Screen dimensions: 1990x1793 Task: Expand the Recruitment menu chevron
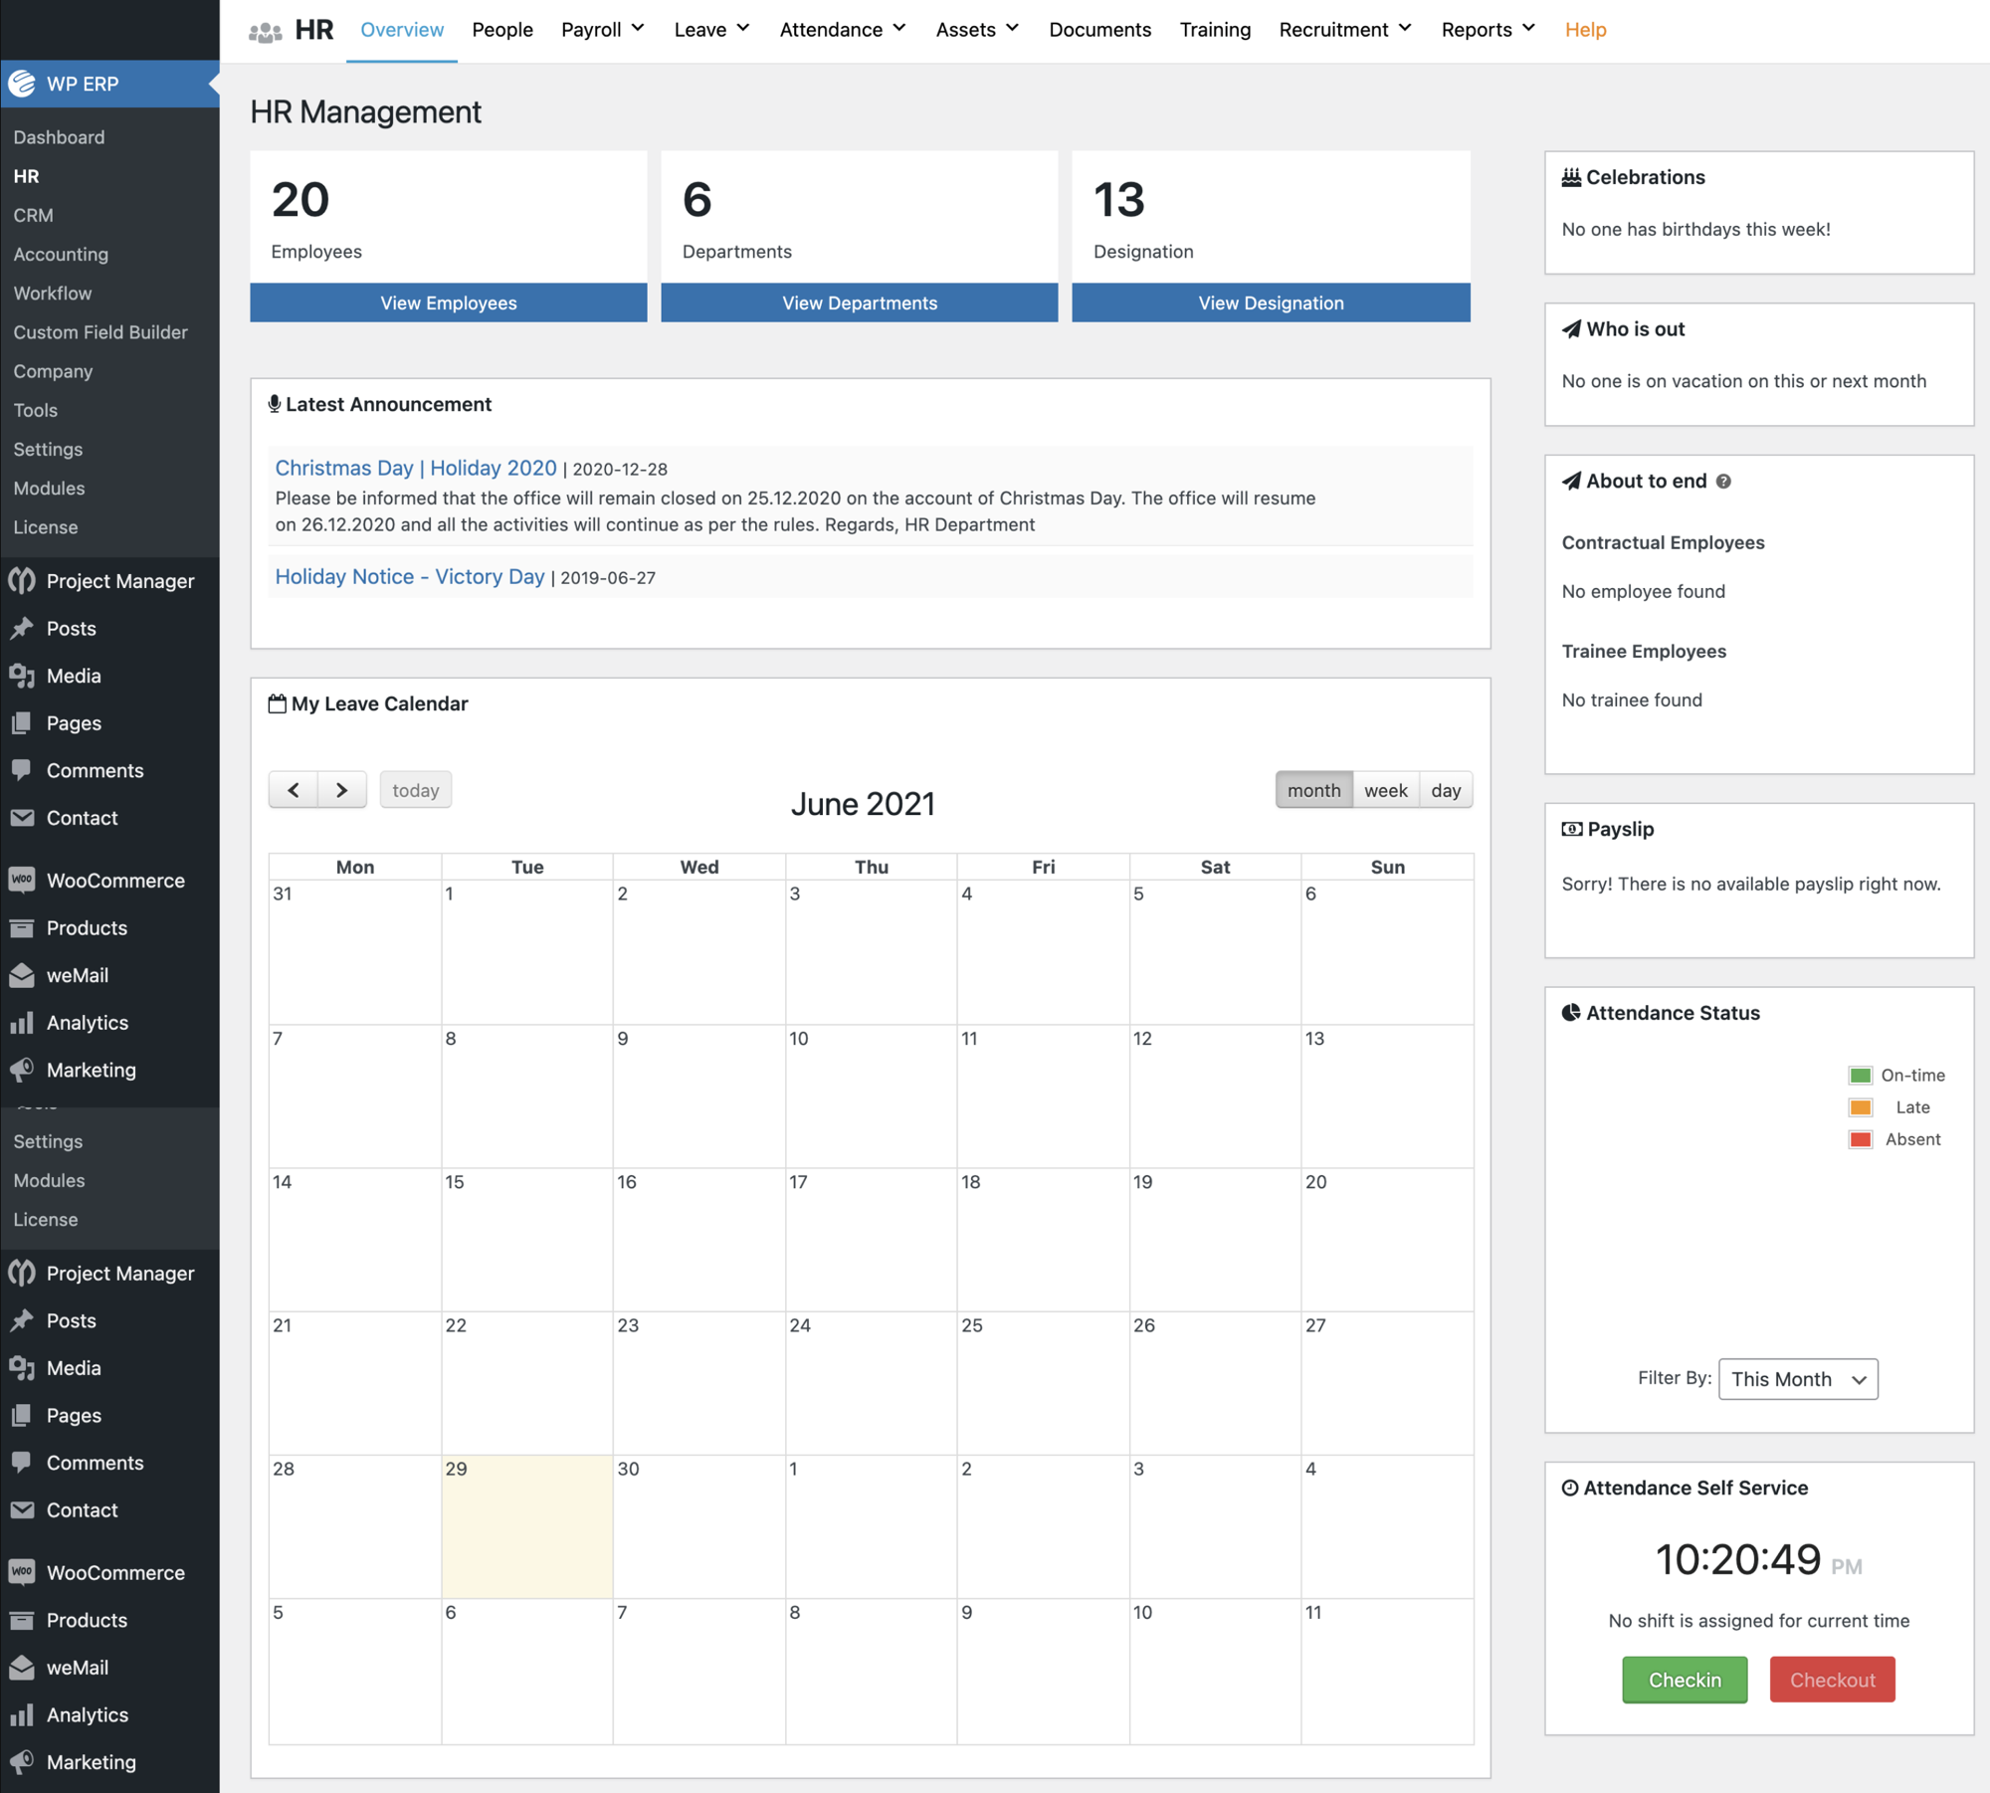[x=1405, y=28]
